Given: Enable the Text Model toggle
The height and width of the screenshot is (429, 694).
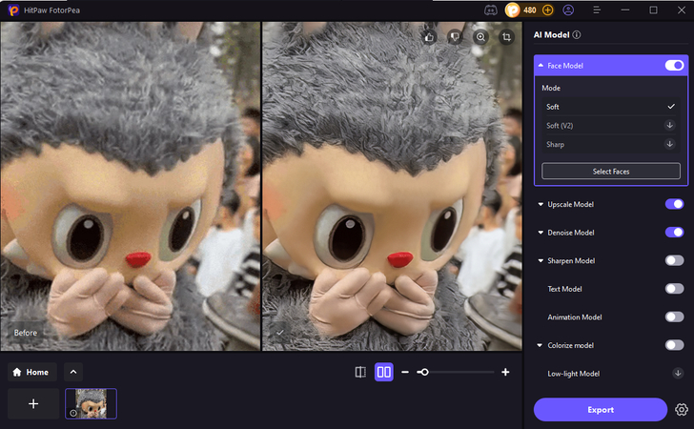Looking at the screenshot, I should pyautogui.click(x=674, y=289).
